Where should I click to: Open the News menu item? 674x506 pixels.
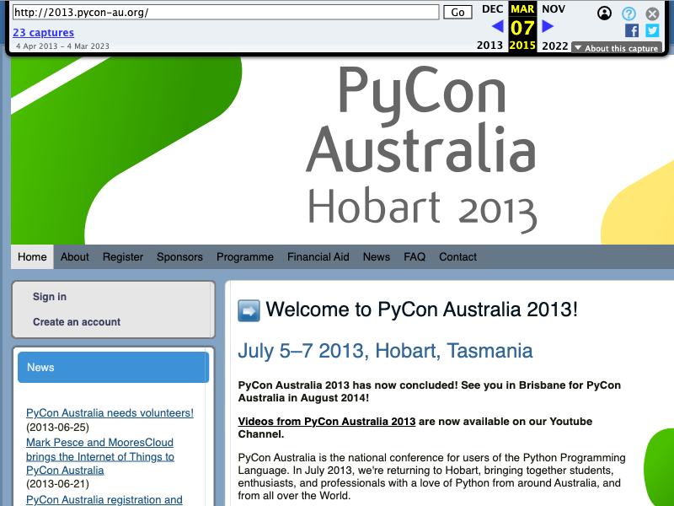click(x=377, y=257)
